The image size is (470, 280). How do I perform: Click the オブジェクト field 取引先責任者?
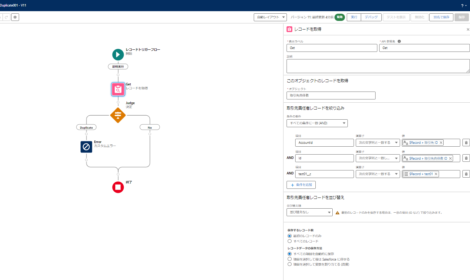pos(331,95)
